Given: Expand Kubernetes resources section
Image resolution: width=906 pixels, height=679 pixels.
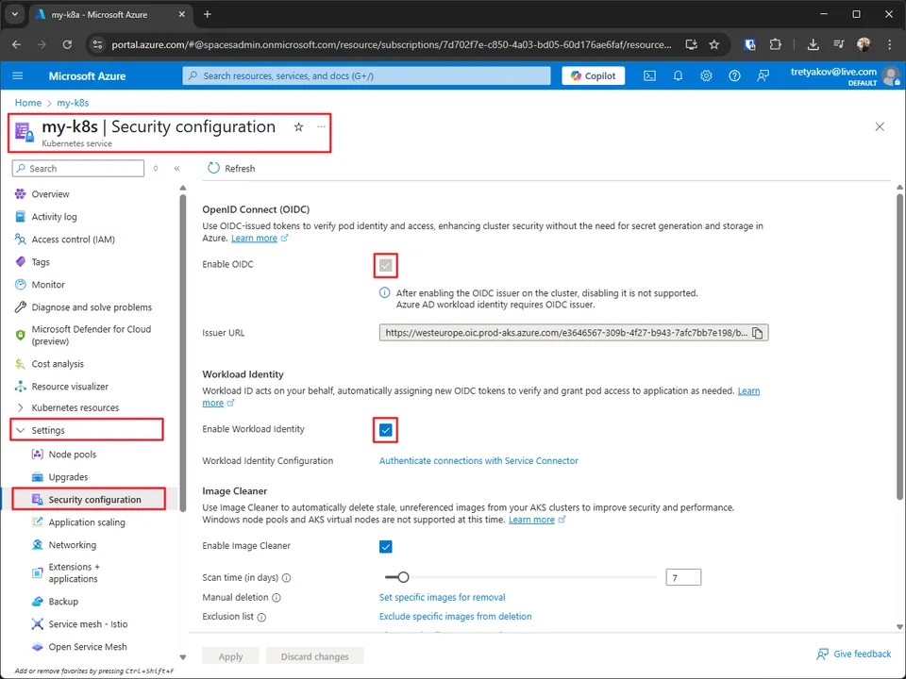Looking at the screenshot, I should (75, 407).
